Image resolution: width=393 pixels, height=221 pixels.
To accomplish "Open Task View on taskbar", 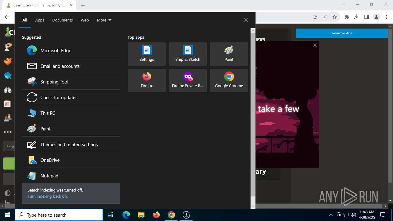I will point(111,215).
